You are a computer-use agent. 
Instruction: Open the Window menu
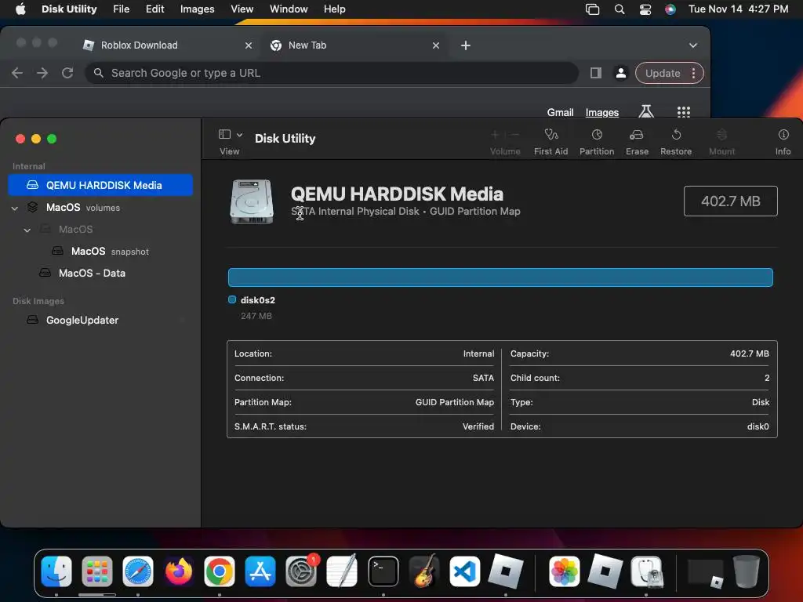point(289,9)
